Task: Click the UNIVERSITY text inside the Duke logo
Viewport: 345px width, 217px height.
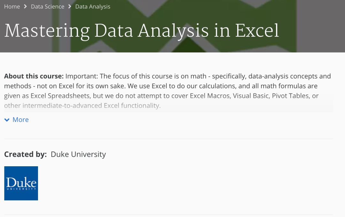Action: [x=21, y=189]
